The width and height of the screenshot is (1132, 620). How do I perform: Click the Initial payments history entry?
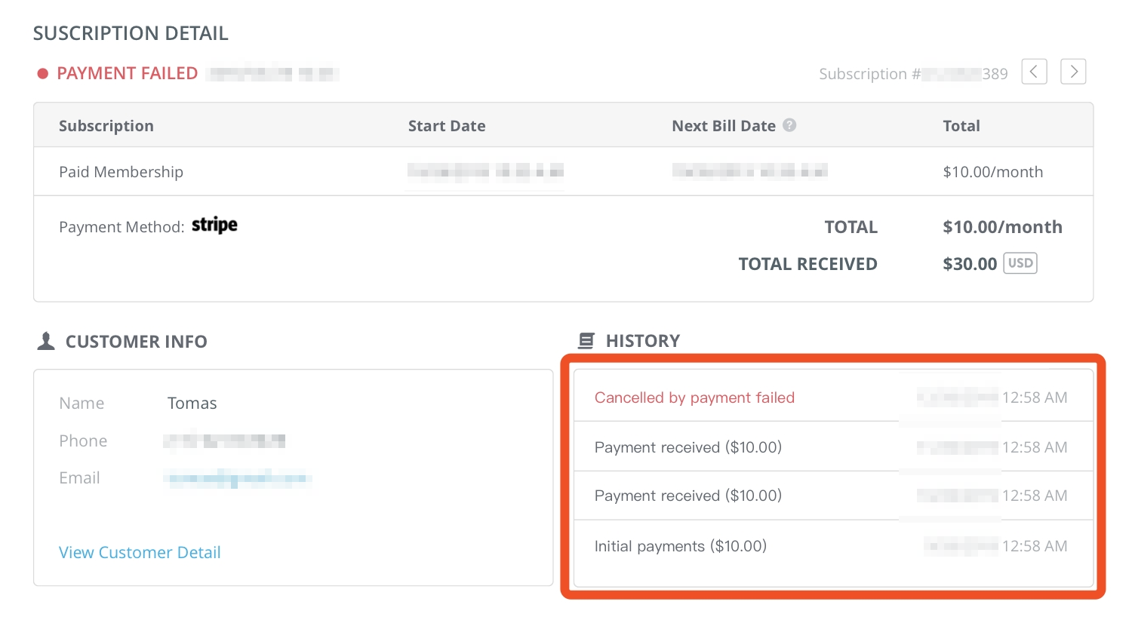[x=681, y=545]
